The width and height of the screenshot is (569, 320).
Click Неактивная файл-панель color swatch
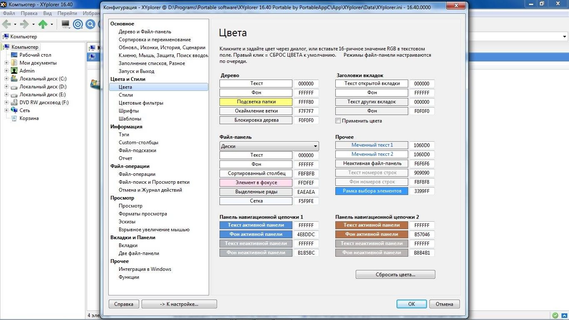[372, 163]
